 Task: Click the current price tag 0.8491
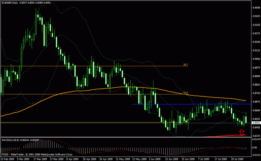[x=256, y=123]
